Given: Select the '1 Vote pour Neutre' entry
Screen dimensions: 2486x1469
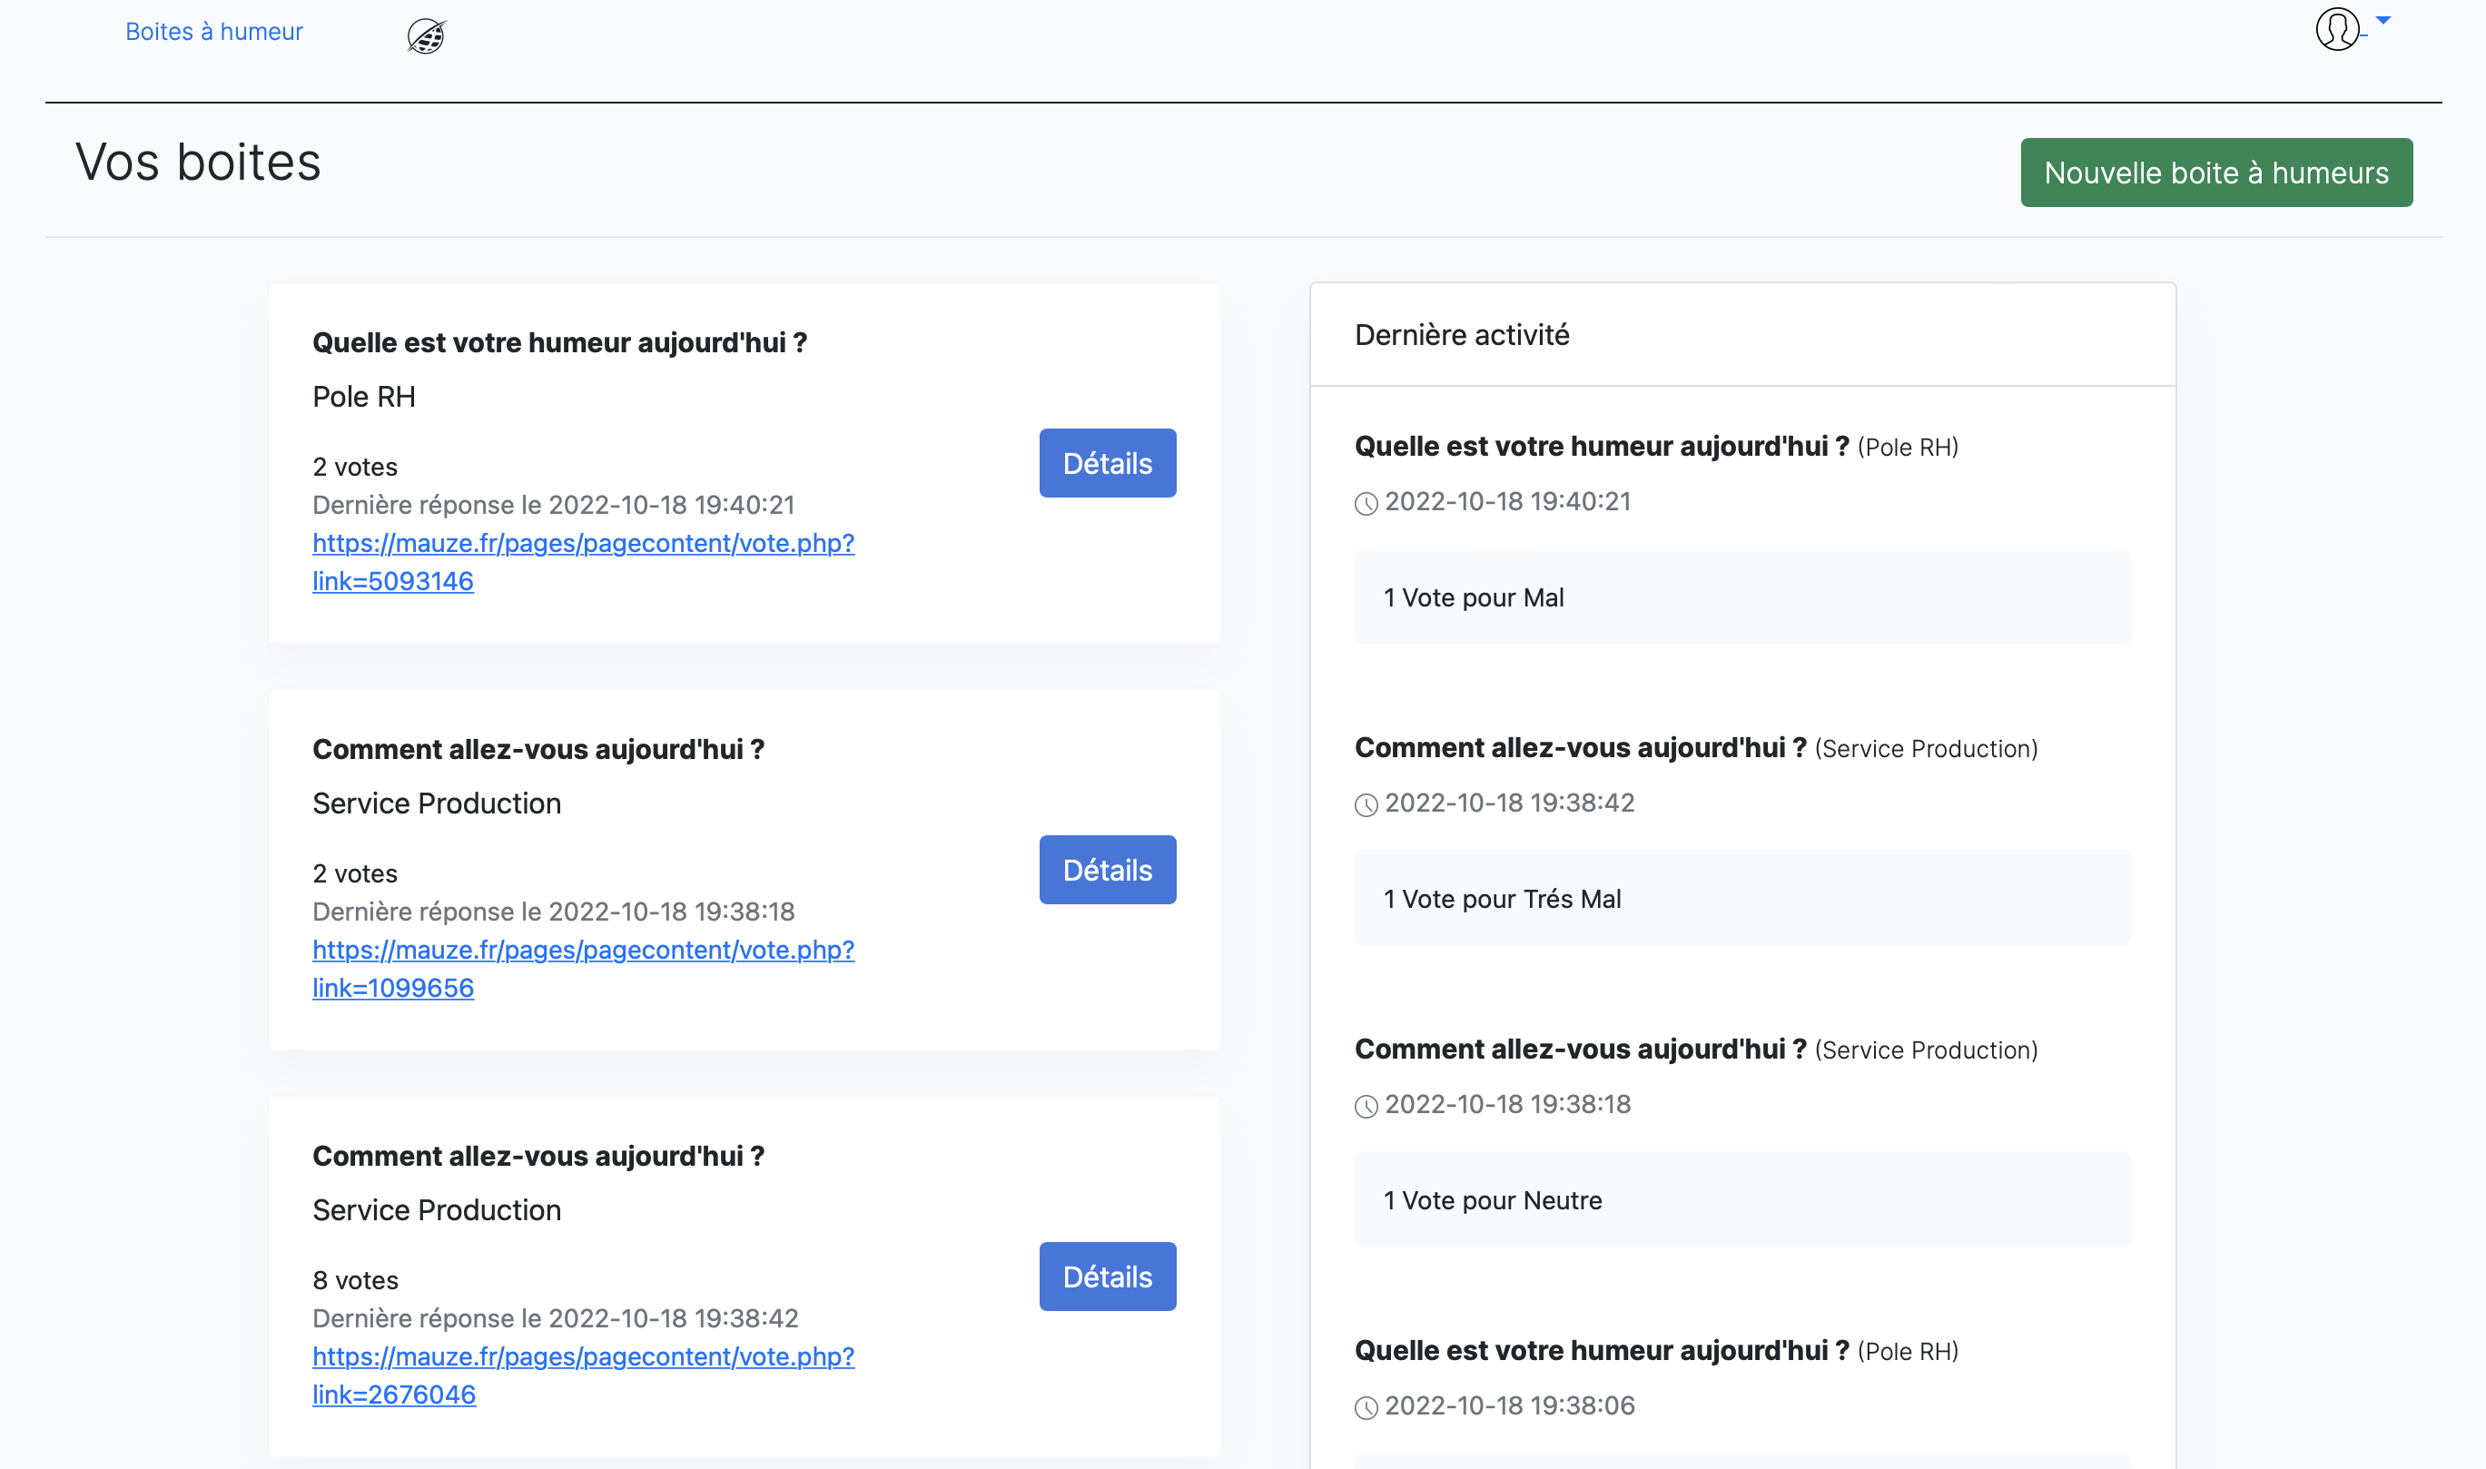Looking at the screenshot, I should click(1741, 1199).
